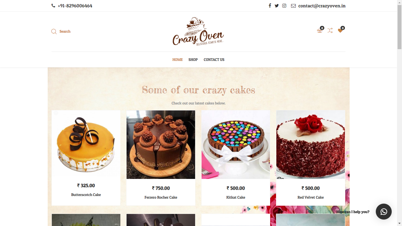Image resolution: width=402 pixels, height=226 pixels.
Task: Click the email envelope icon
Action: [x=293, y=6]
